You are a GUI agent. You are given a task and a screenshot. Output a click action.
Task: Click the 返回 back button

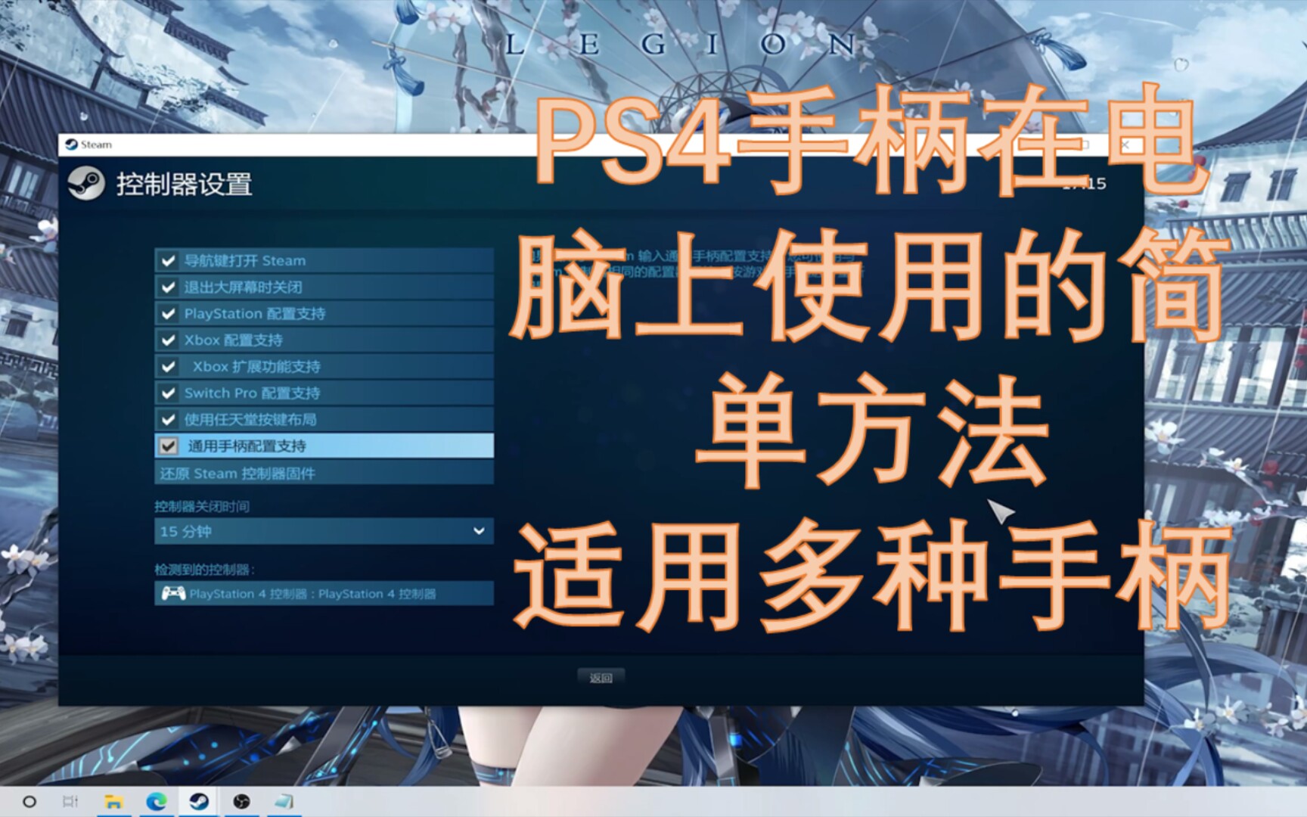tap(601, 678)
